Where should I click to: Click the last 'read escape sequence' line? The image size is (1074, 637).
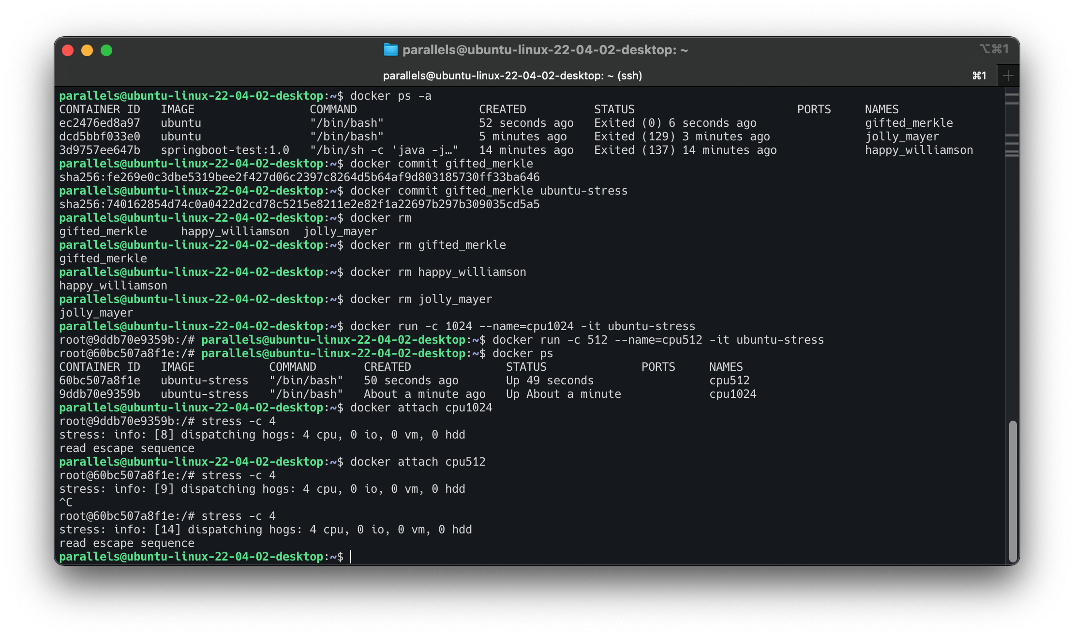pyautogui.click(x=127, y=543)
